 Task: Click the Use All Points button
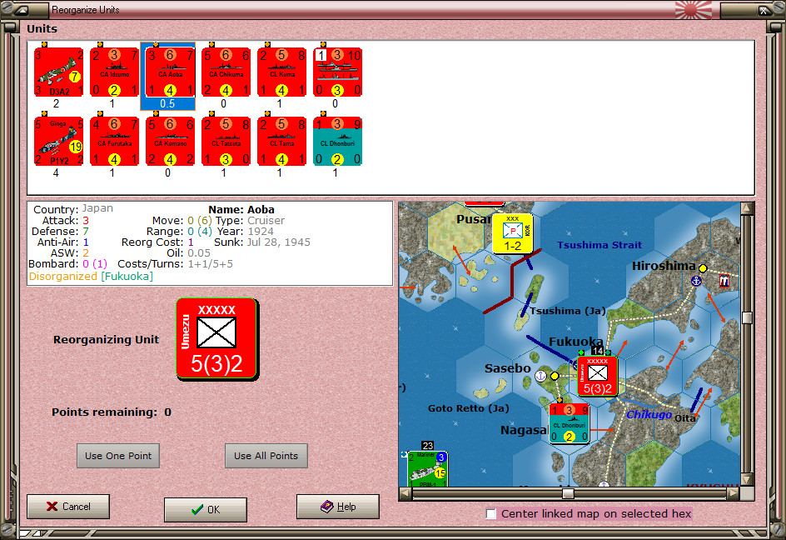(x=266, y=456)
